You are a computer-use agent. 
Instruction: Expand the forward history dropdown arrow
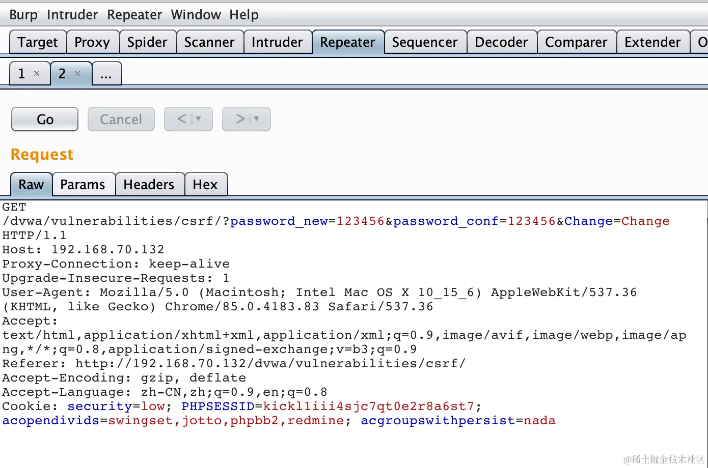[x=256, y=119]
